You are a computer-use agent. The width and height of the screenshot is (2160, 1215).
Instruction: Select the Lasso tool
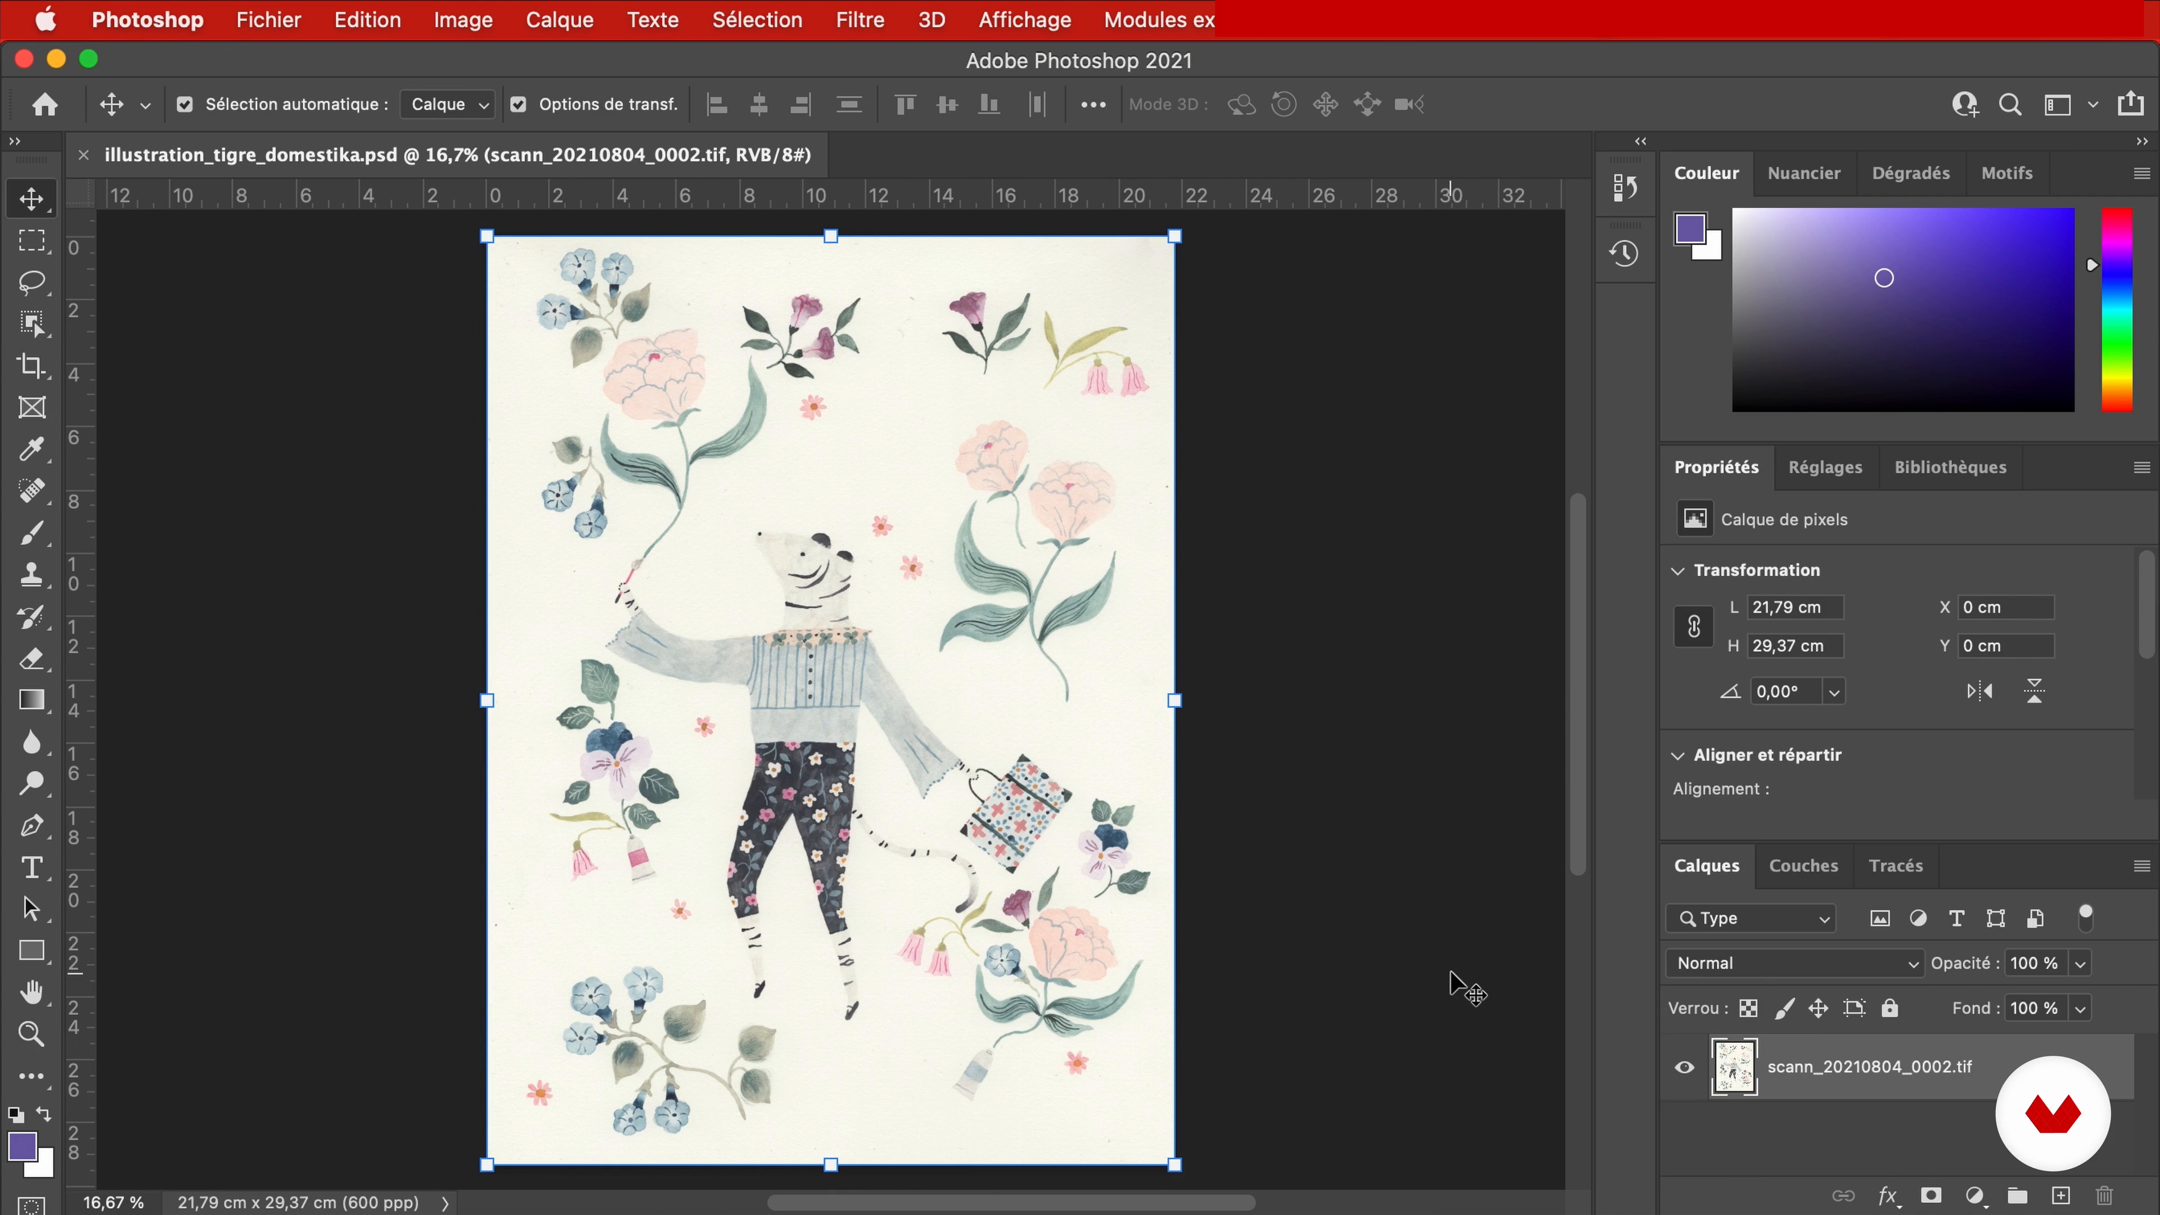[32, 282]
